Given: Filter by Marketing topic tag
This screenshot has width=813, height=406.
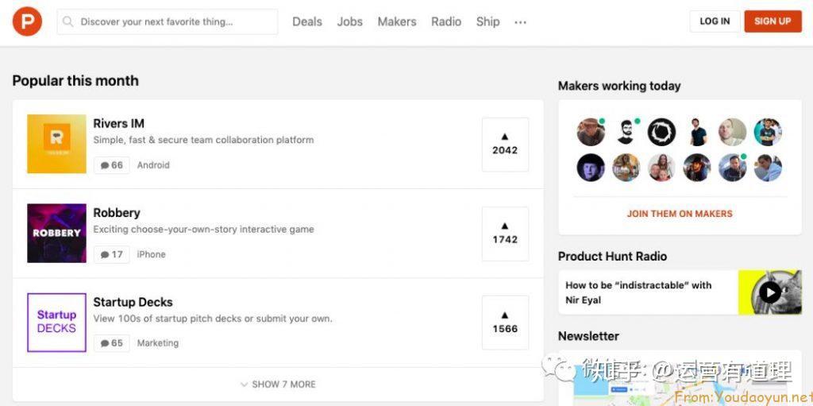Looking at the screenshot, I should tap(158, 343).
